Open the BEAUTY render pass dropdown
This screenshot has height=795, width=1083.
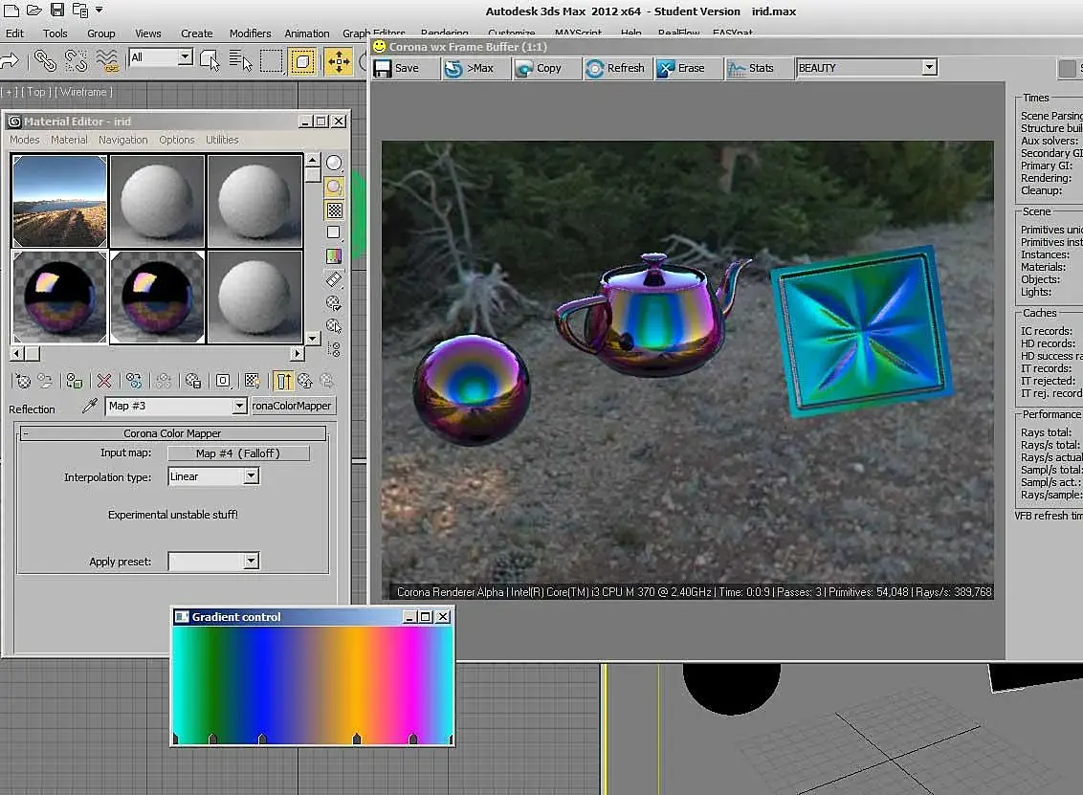[929, 68]
